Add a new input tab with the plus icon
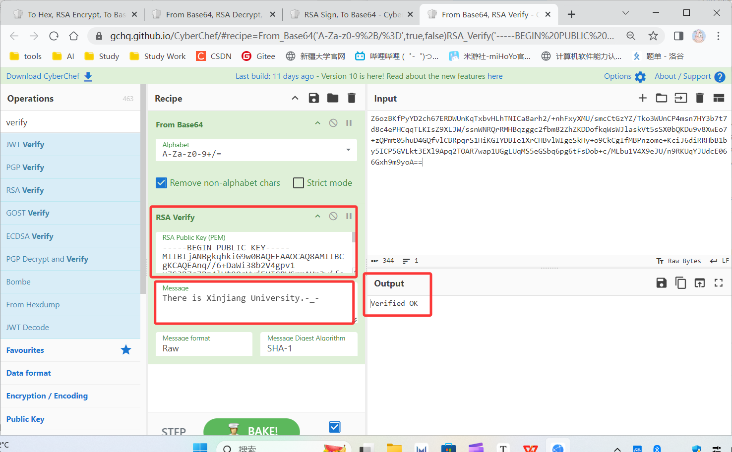 643,98
